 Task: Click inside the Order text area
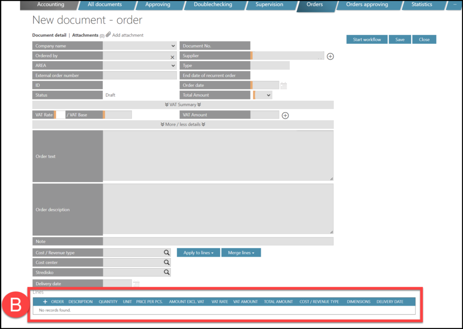[218, 155]
